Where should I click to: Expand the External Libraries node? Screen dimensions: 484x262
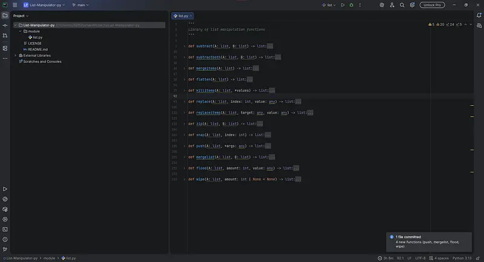[x=15, y=55]
